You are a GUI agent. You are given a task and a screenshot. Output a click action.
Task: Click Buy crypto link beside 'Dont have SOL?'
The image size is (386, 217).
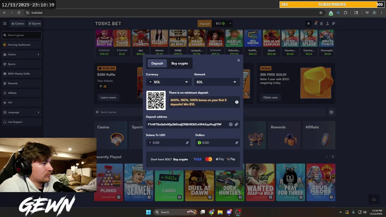tap(181, 159)
